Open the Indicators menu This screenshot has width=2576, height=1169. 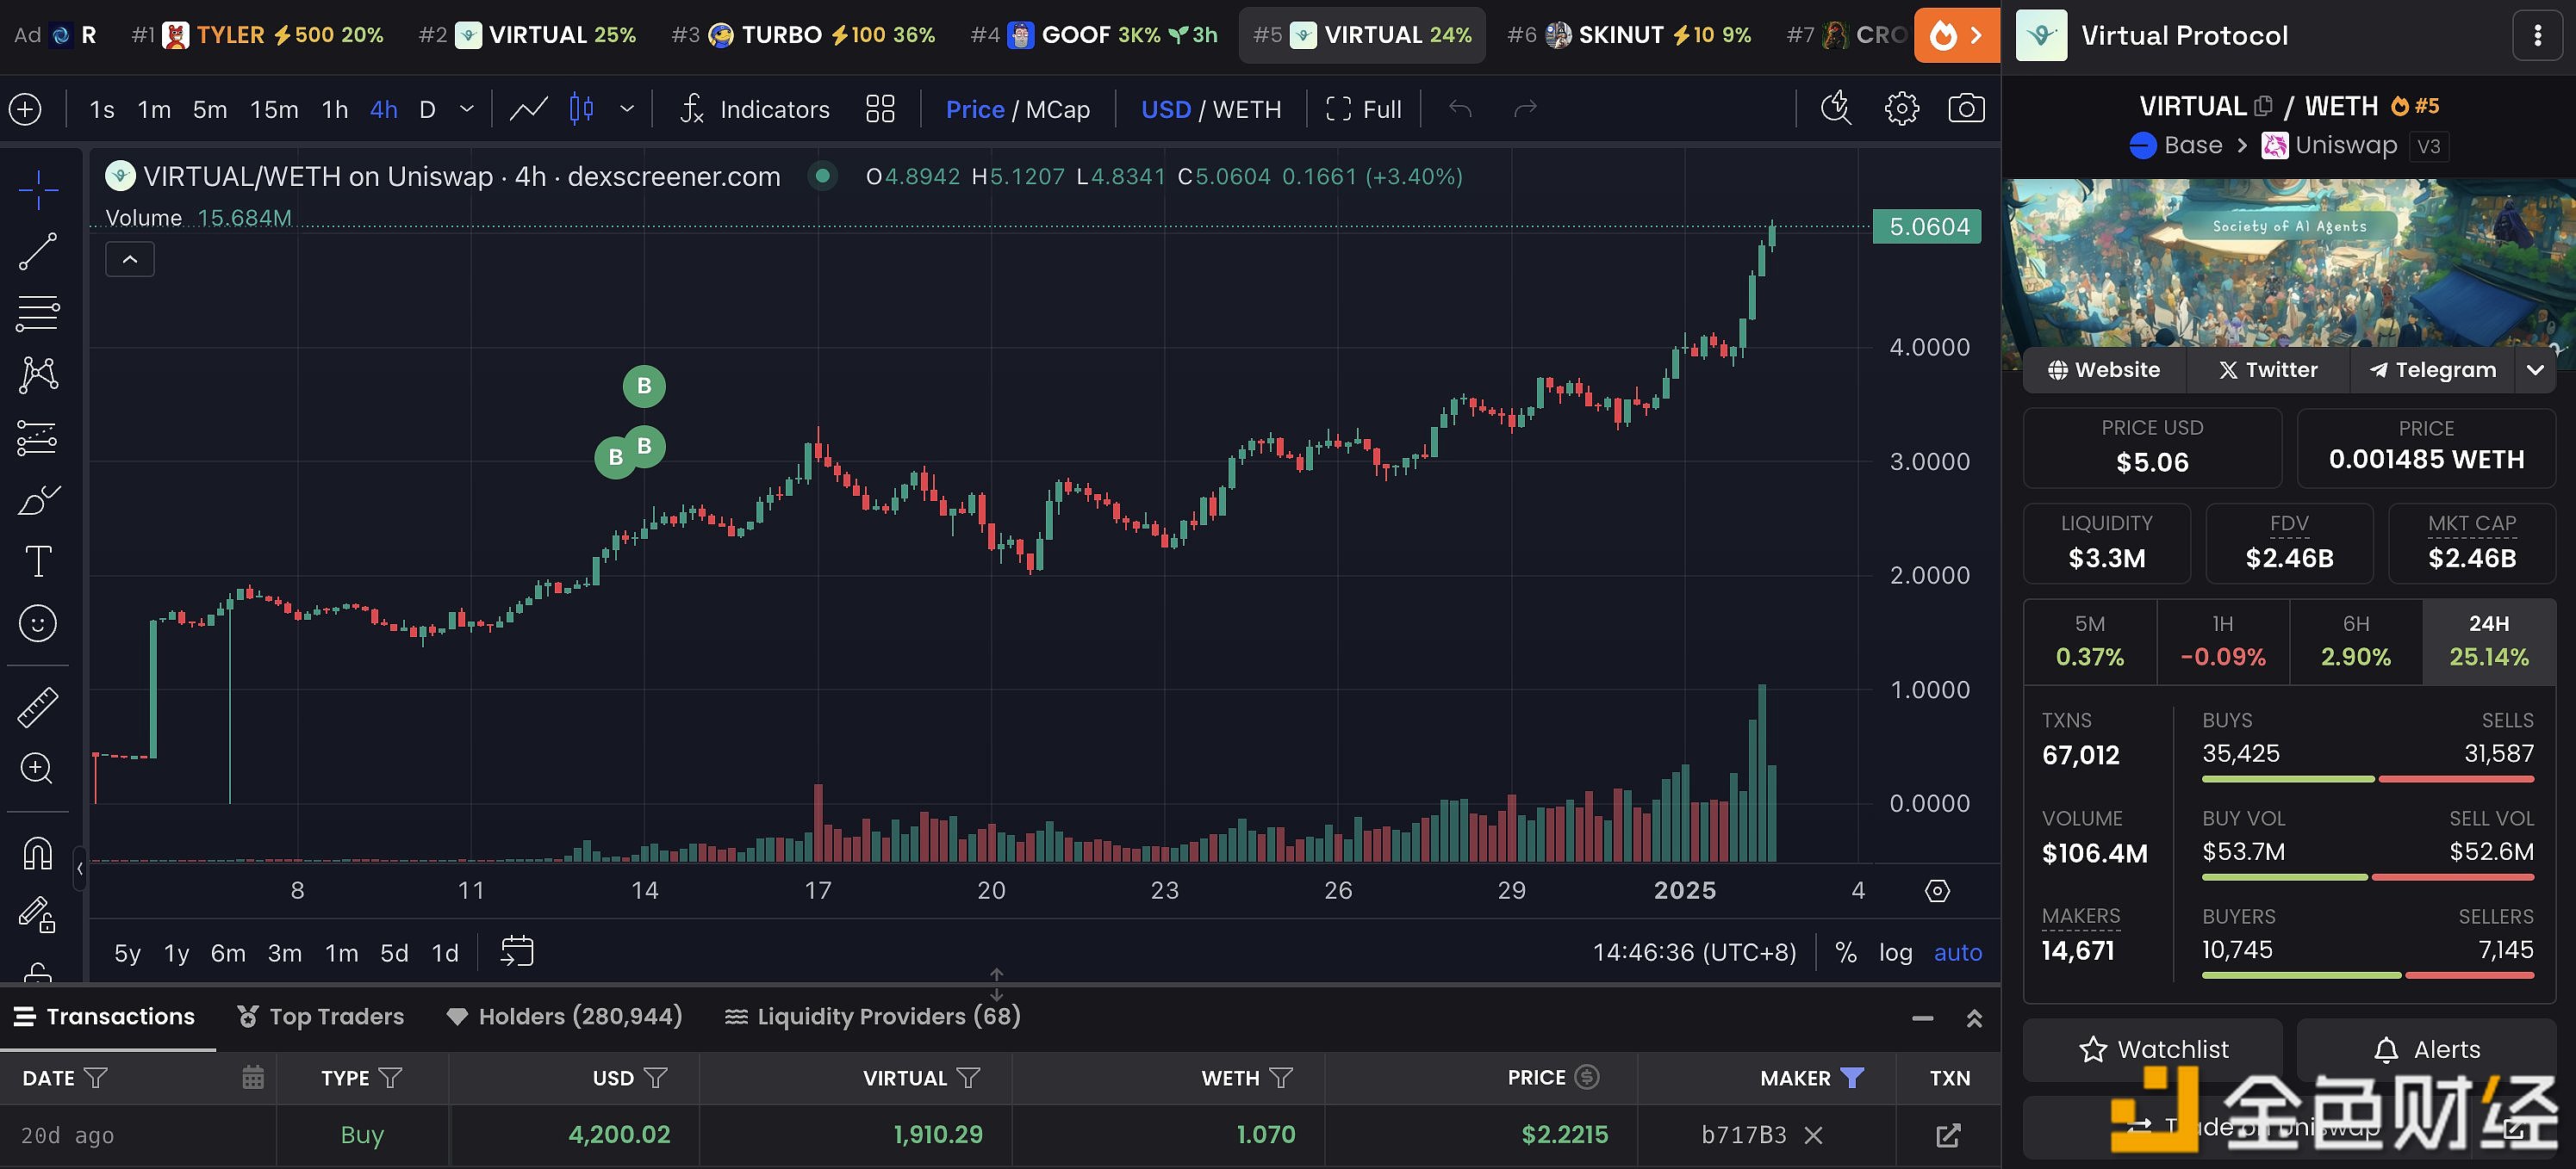[755, 109]
